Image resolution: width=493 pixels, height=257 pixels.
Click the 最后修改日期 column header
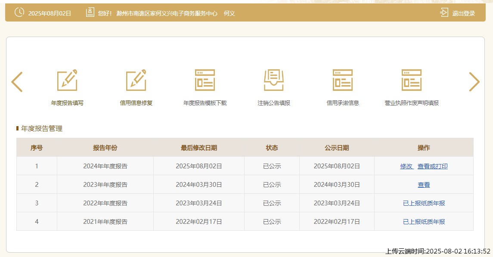click(x=199, y=148)
